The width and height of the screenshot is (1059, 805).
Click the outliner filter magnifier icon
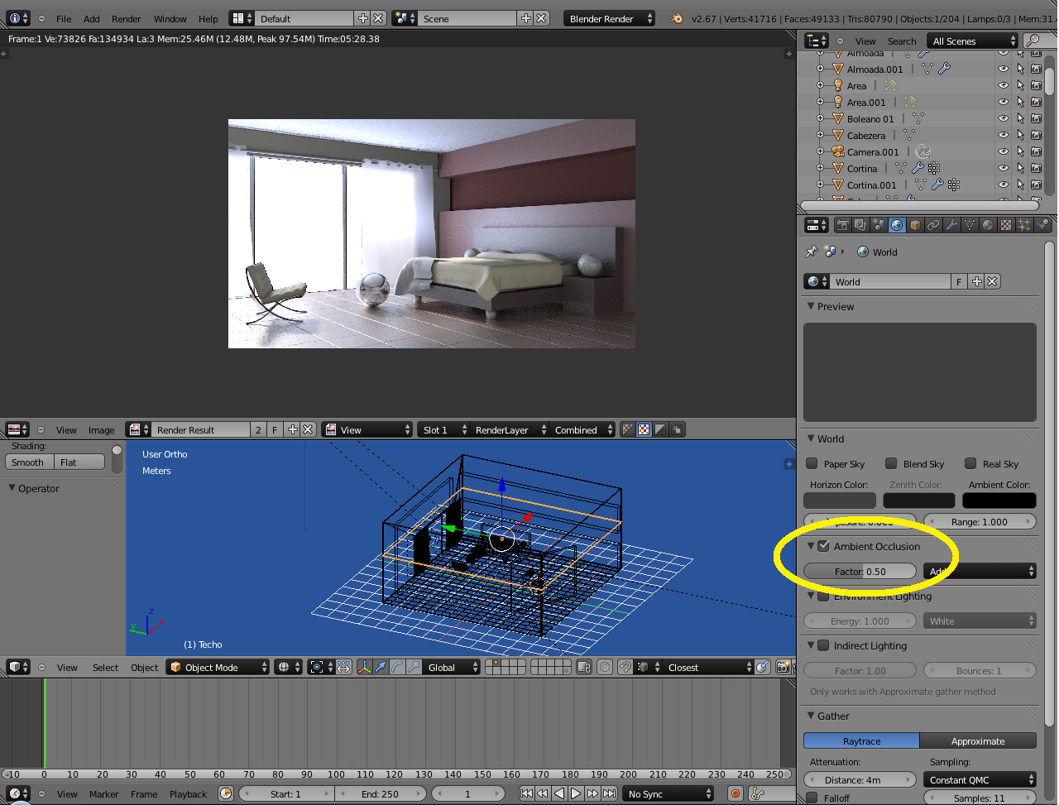[1033, 41]
